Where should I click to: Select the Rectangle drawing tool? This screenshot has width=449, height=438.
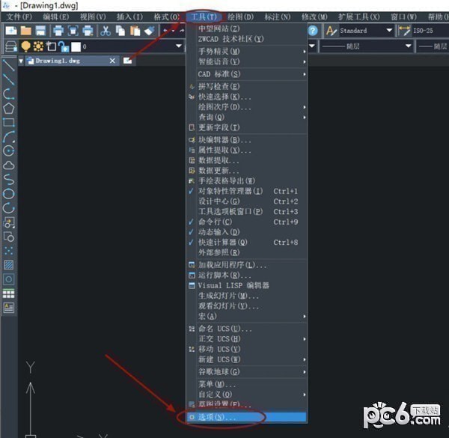point(9,123)
